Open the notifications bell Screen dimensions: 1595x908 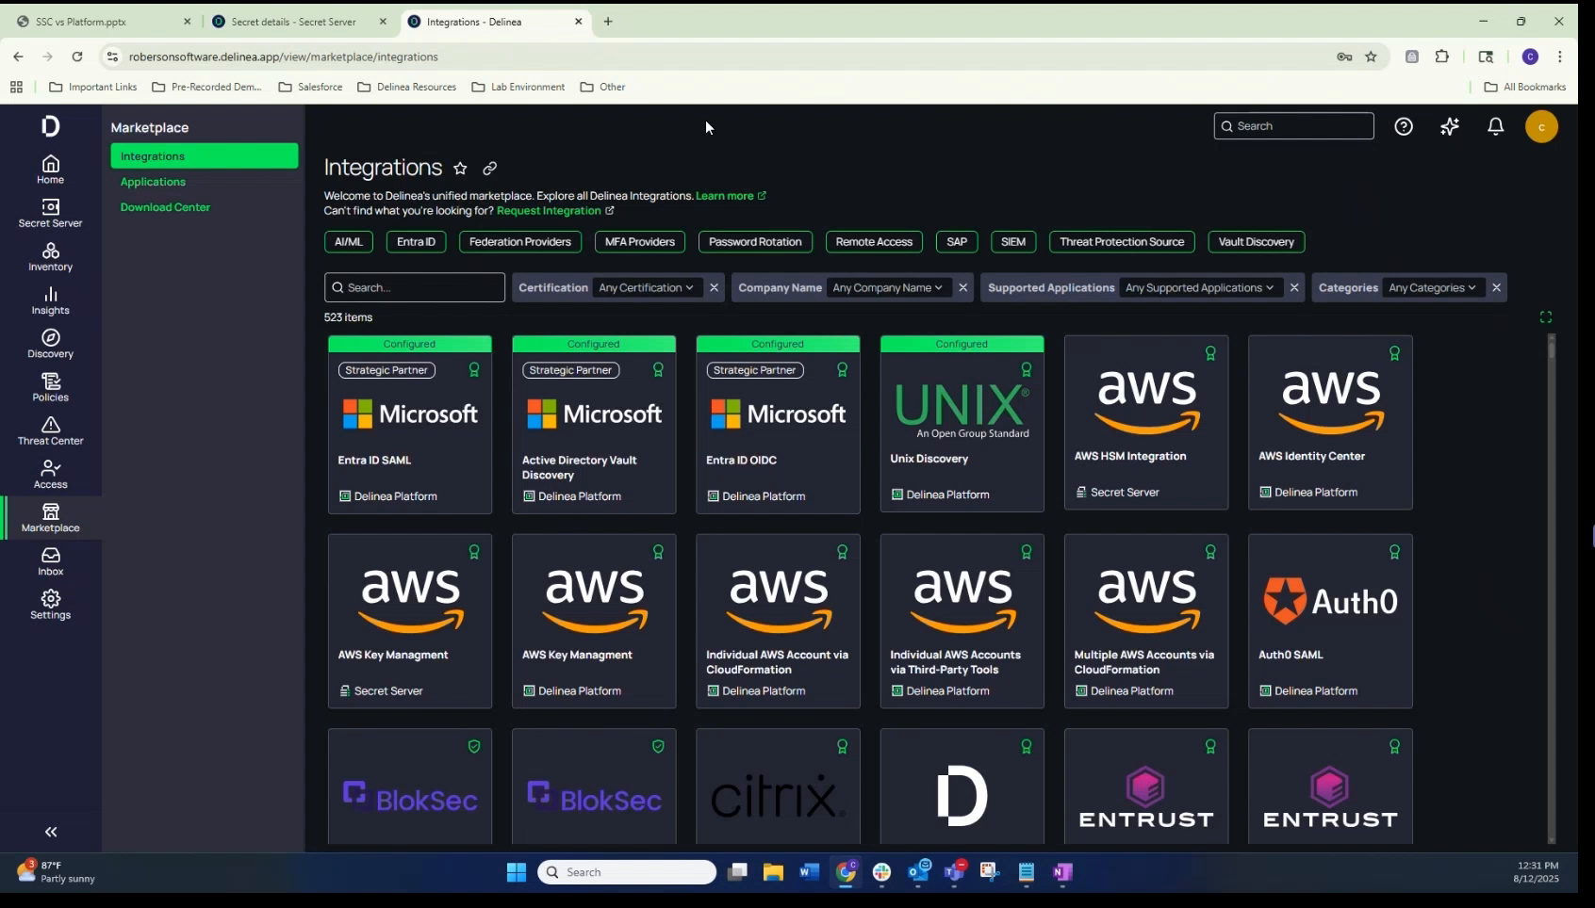1495,126
